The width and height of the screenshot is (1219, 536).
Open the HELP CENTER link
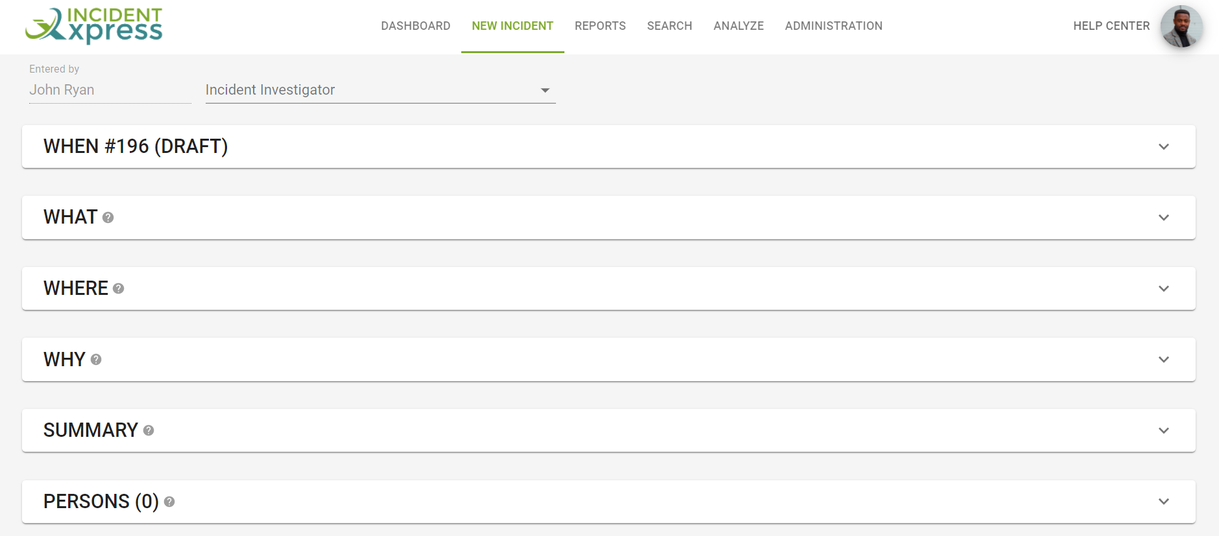pos(1111,26)
